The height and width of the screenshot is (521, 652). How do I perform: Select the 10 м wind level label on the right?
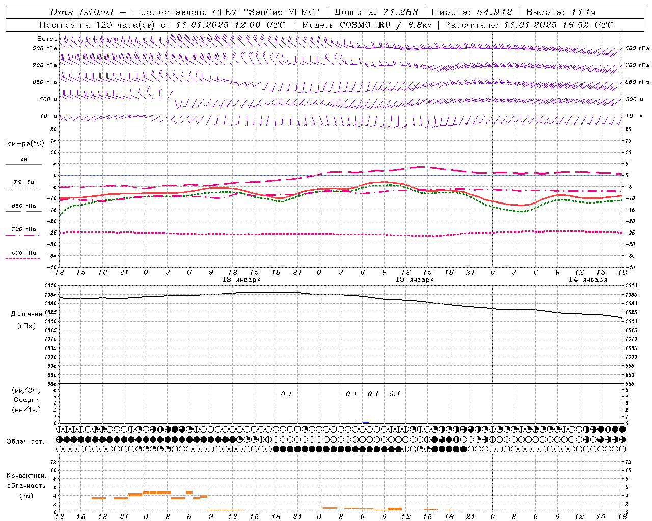click(x=635, y=116)
